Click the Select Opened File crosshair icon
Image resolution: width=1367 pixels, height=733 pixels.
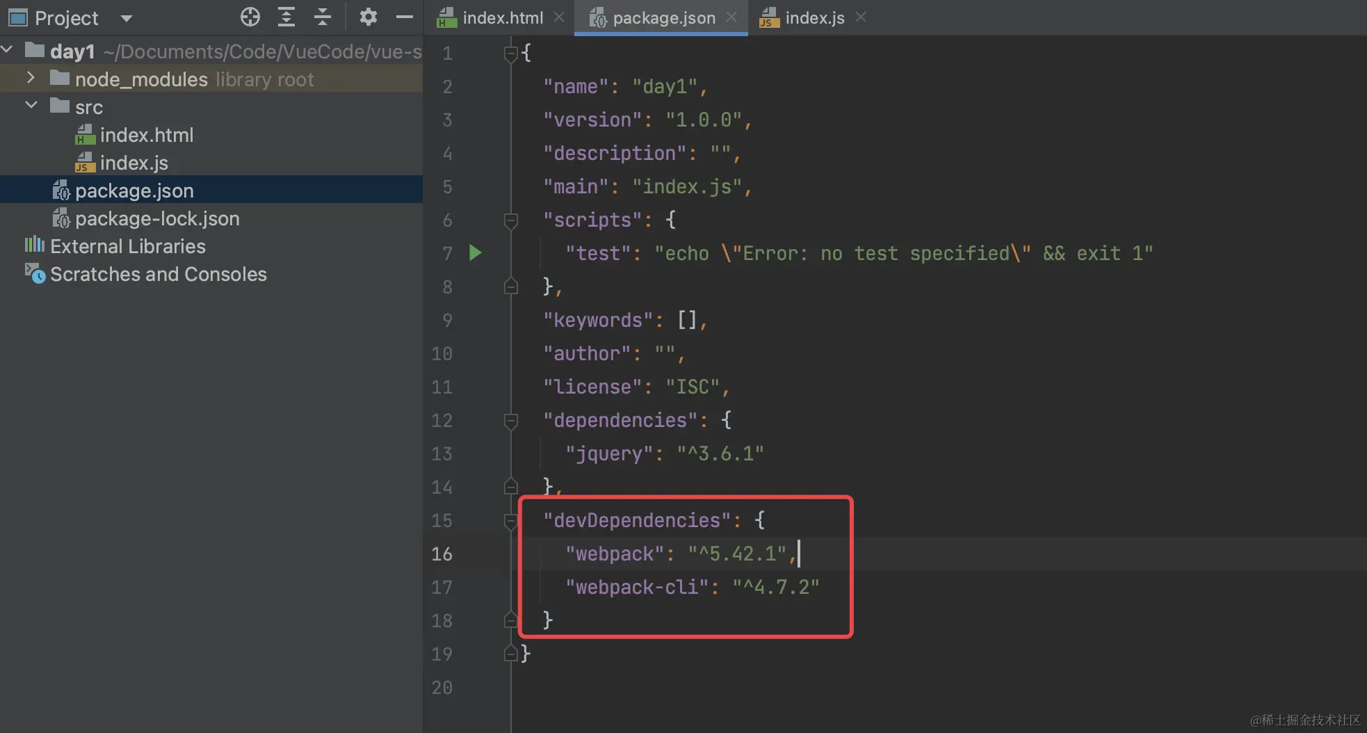click(250, 17)
